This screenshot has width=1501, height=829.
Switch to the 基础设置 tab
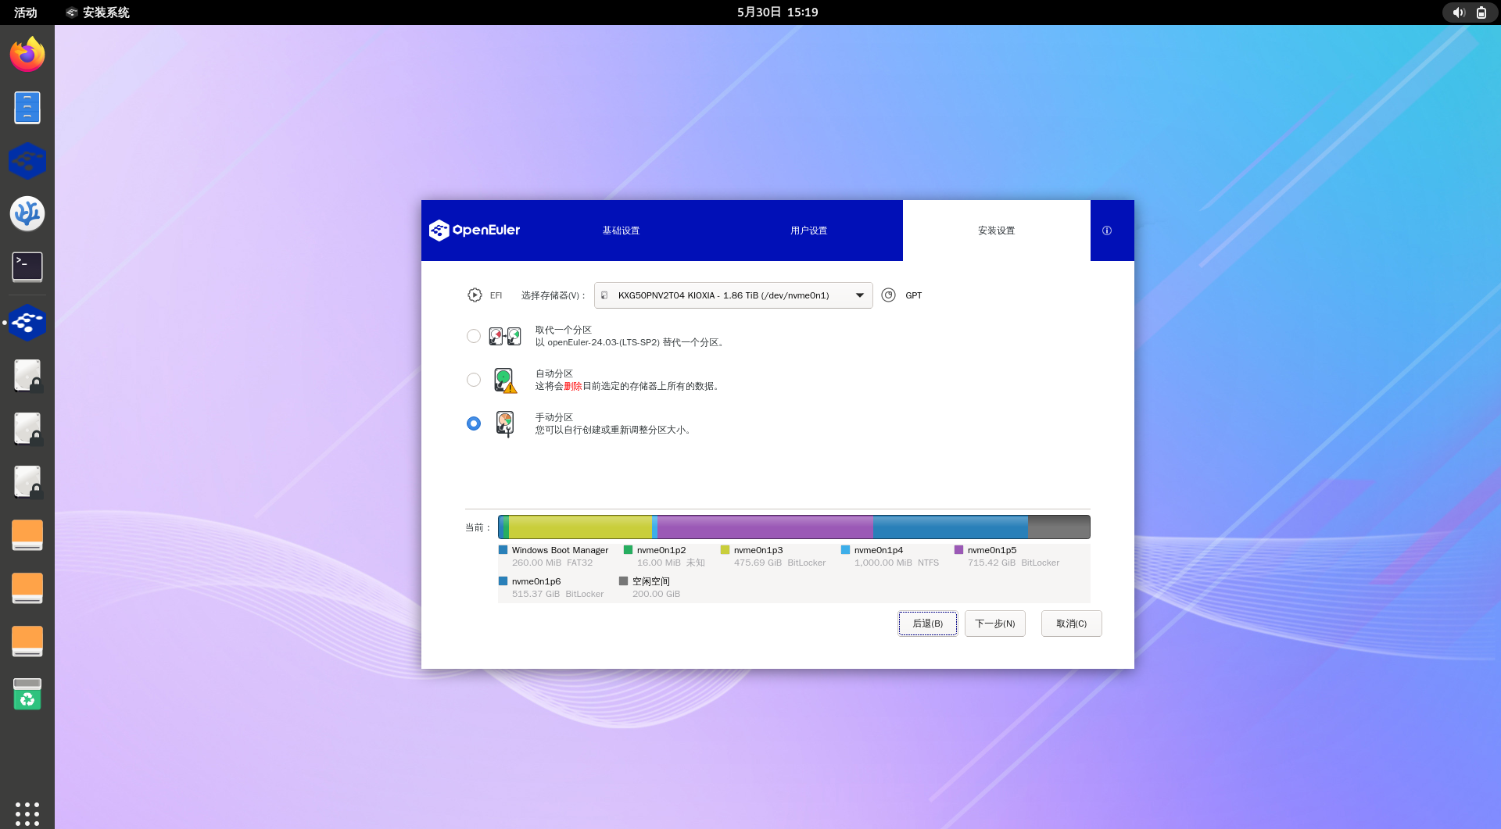621,230
